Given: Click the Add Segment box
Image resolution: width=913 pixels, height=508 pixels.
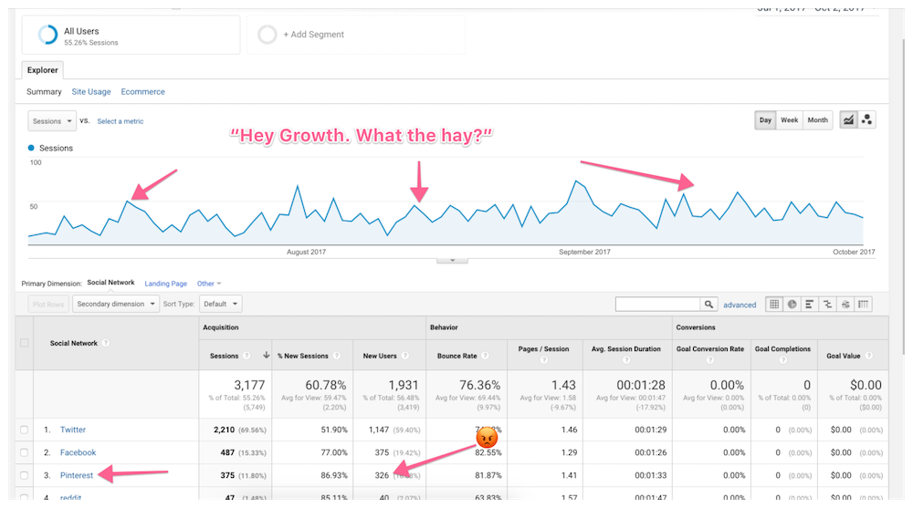Looking at the screenshot, I should tap(356, 35).
